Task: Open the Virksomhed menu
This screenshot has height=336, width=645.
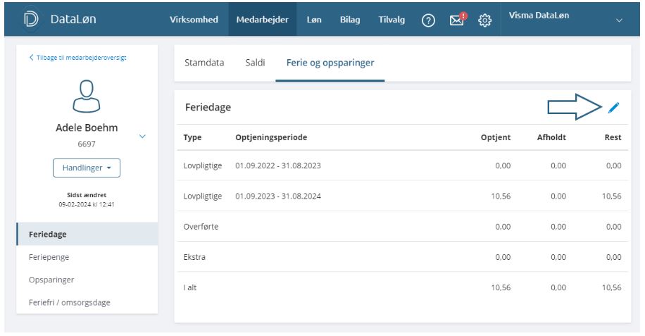Action: coord(194,19)
